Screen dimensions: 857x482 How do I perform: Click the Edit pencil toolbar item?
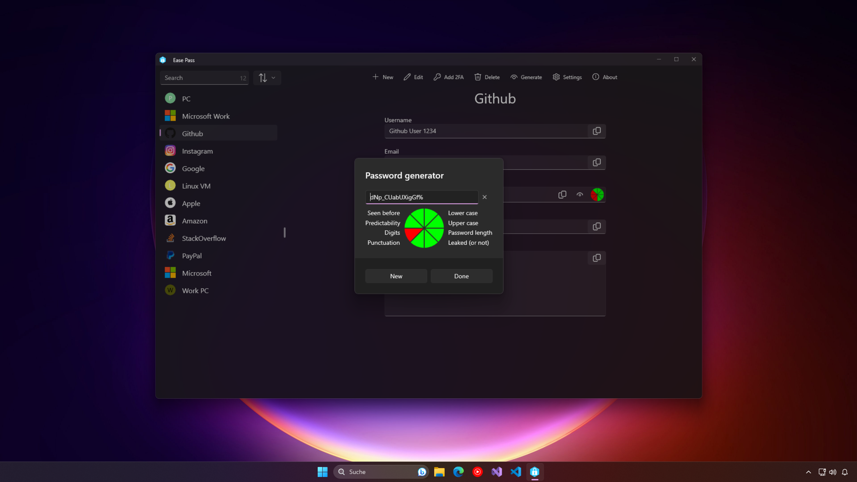(413, 77)
